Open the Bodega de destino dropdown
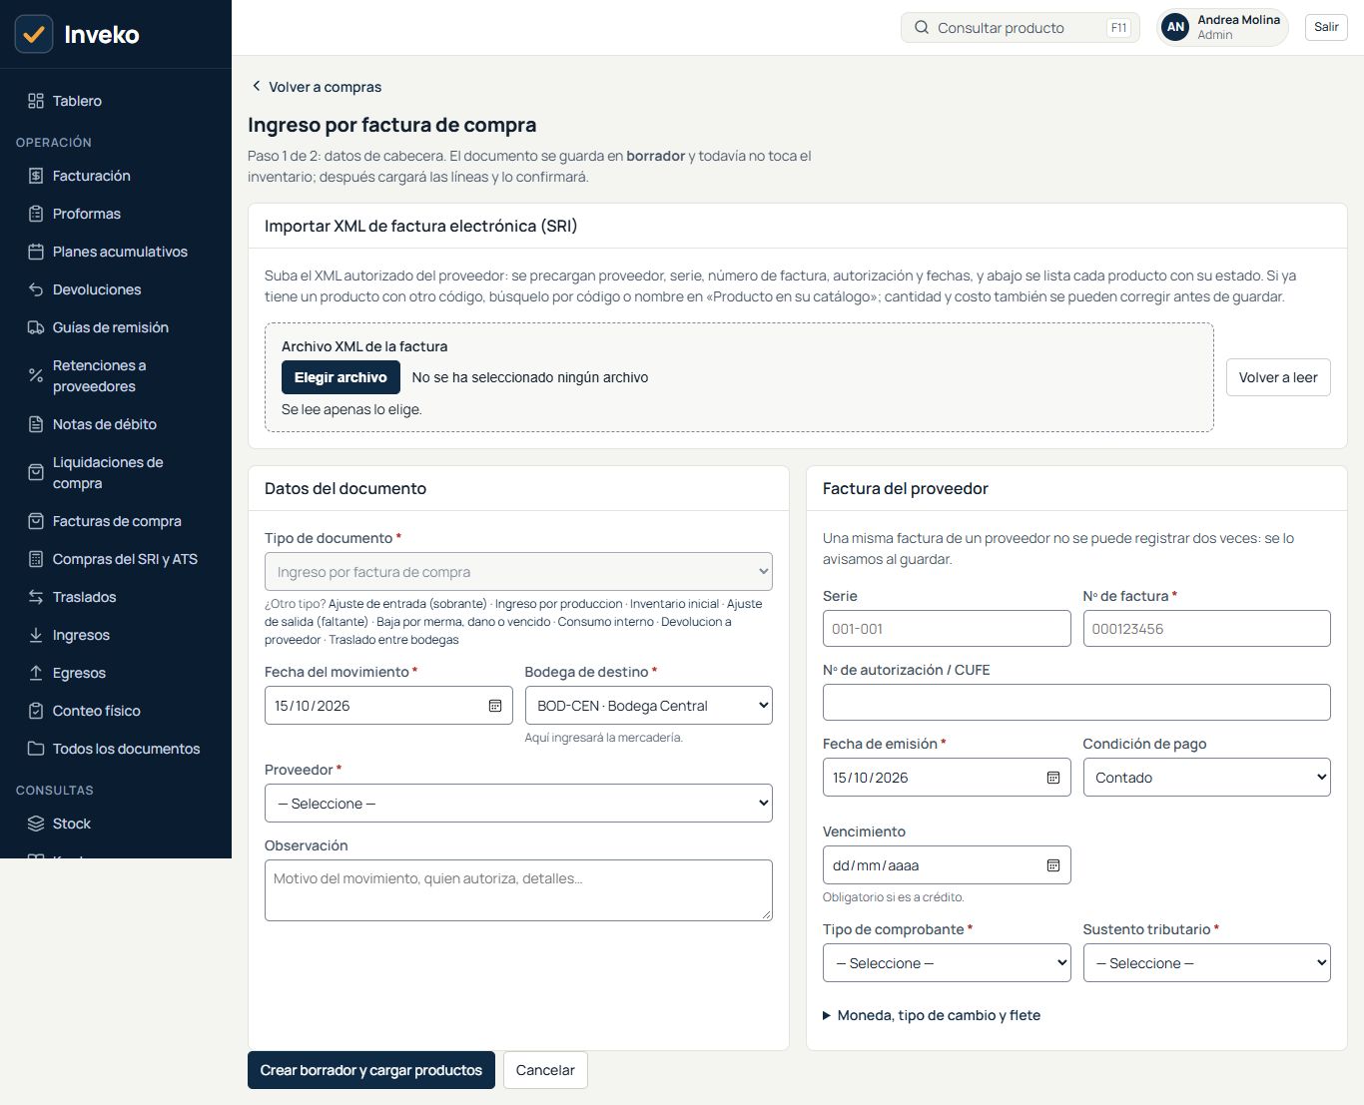Screen dimensions: 1364x1105 point(649,706)
